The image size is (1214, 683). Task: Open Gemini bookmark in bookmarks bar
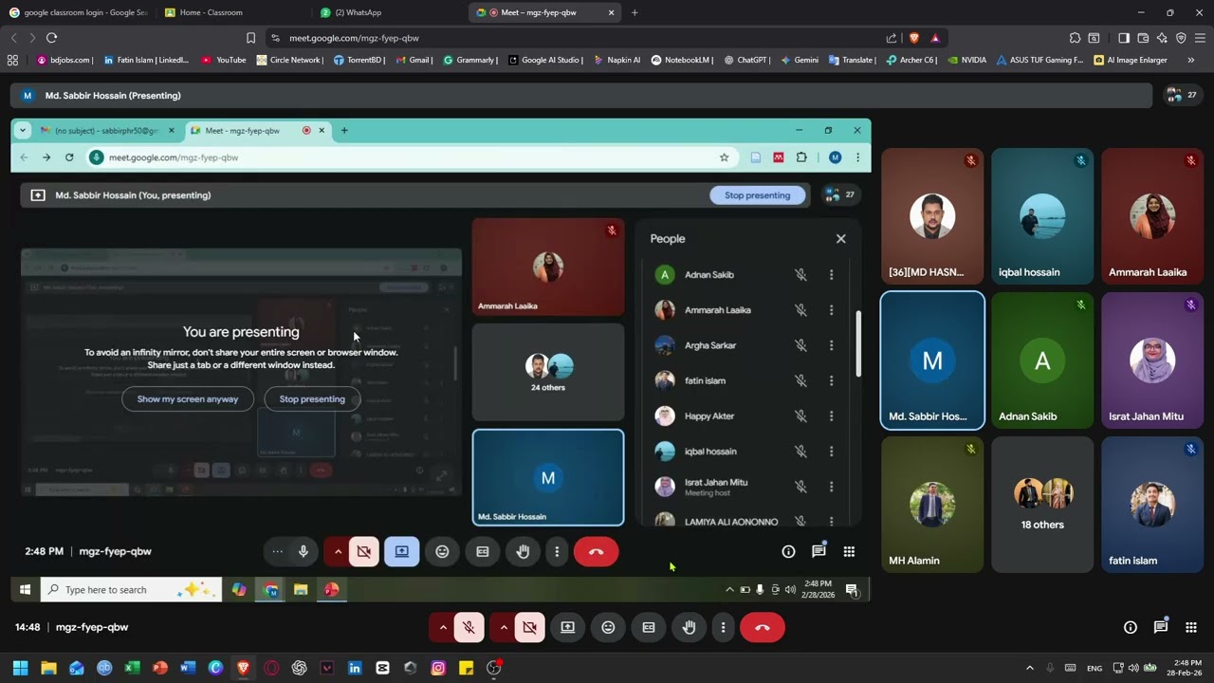point(800,60)
